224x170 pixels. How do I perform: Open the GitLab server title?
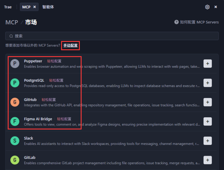click(x=30, y=157)
